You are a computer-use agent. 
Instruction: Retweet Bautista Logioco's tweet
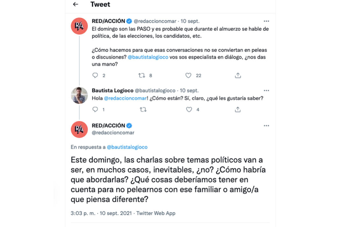(x=143, y=110)
